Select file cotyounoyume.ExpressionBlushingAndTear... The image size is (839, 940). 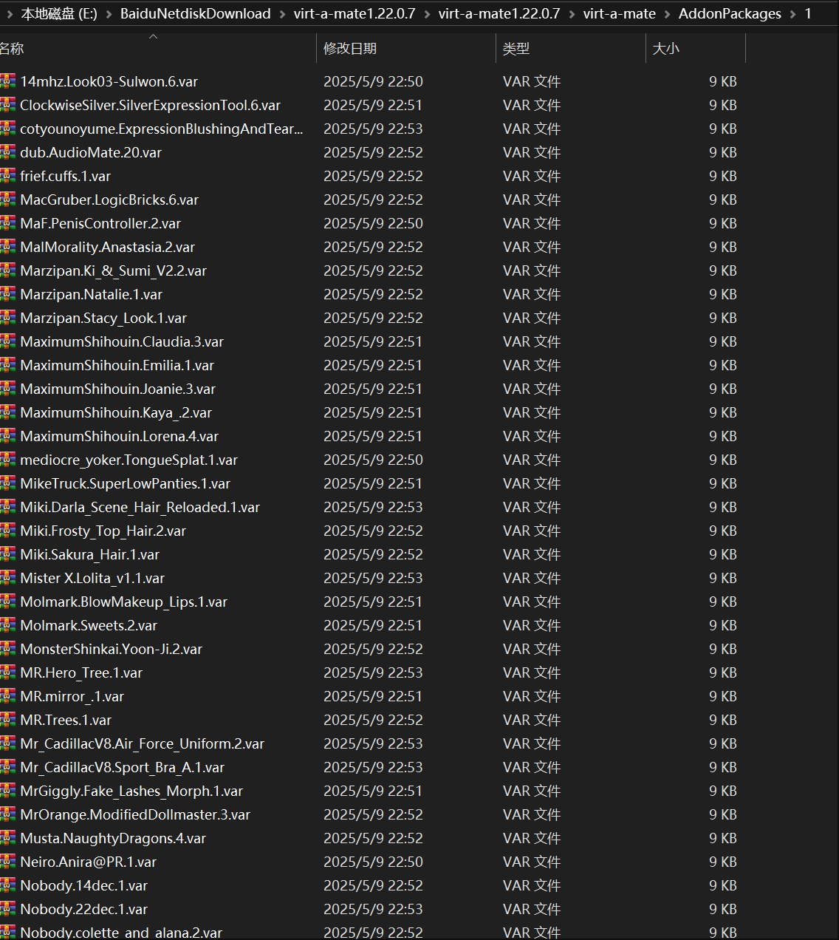tap(162, 129)
